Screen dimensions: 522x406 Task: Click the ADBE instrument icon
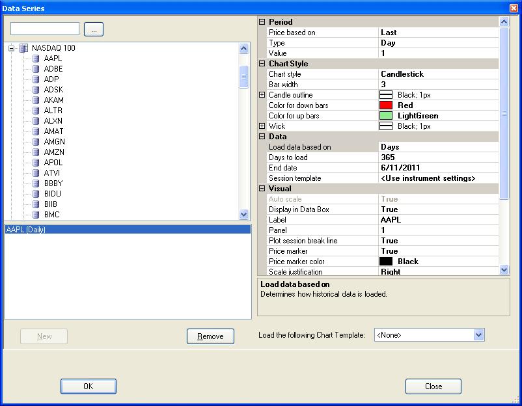pyautogui.click(x=36, y=69)
